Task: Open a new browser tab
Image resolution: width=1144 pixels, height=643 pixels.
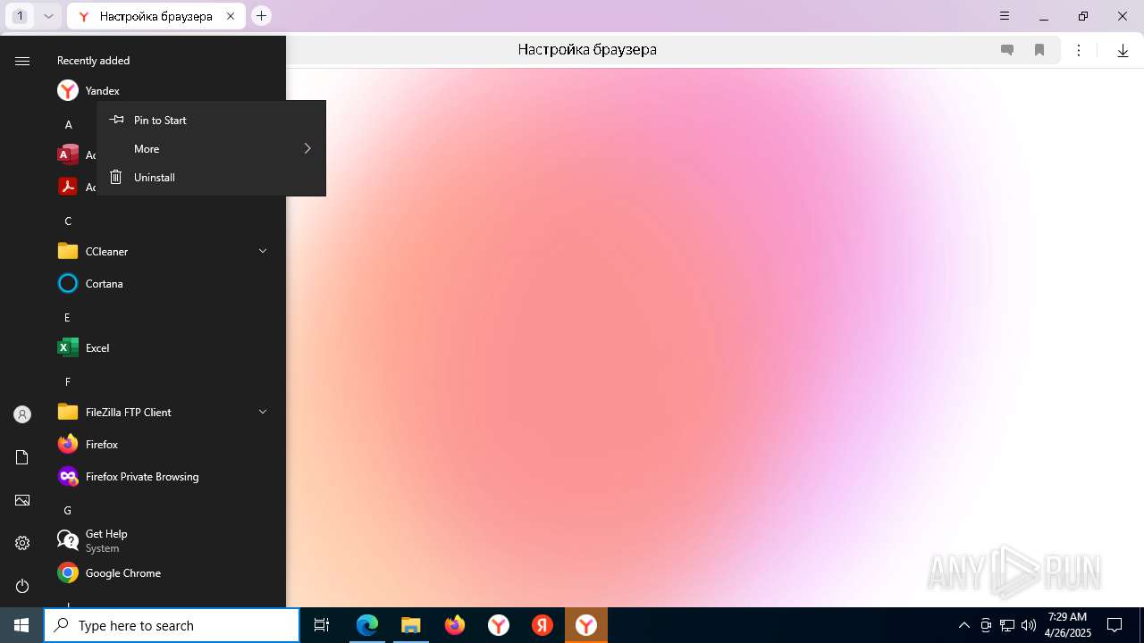Action: coord(261,16)
